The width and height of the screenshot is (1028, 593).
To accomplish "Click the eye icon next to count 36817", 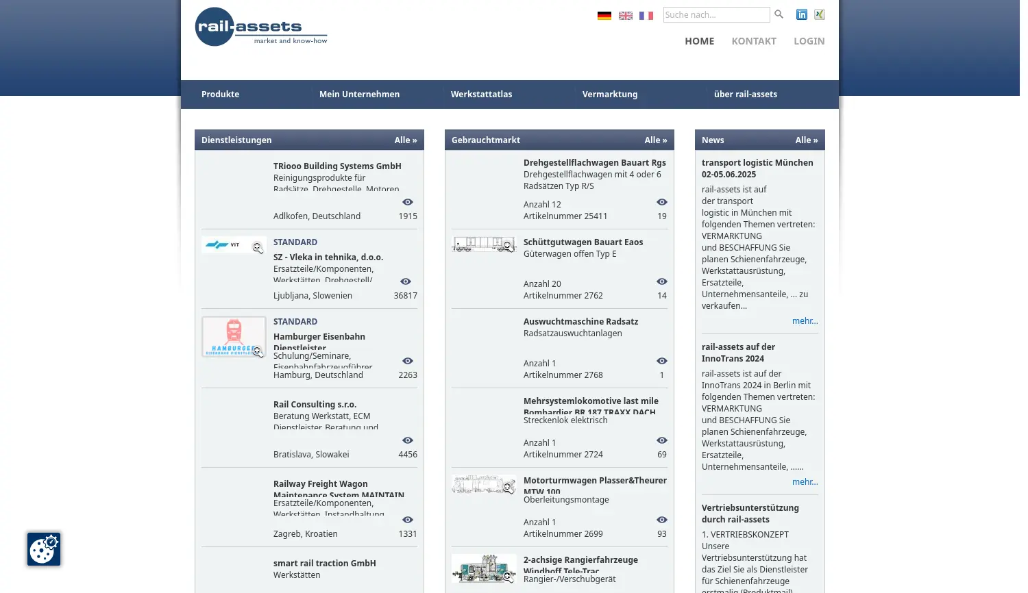I will pos(405,281).
